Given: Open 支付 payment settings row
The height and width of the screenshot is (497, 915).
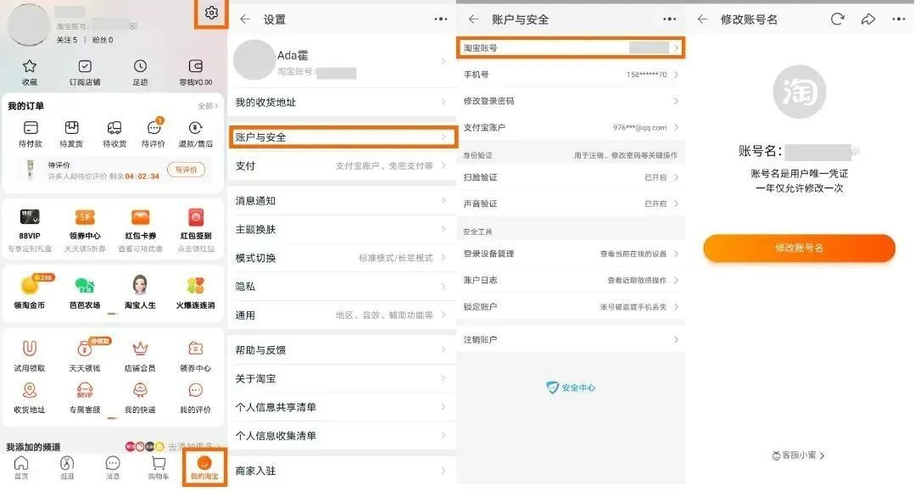Looking at the screenshot, I should point(343,165).
